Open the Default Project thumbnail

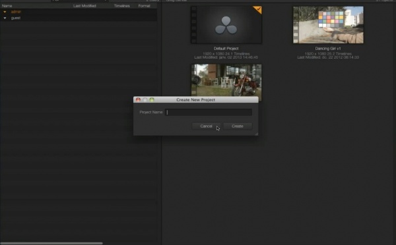coord(226,25)
